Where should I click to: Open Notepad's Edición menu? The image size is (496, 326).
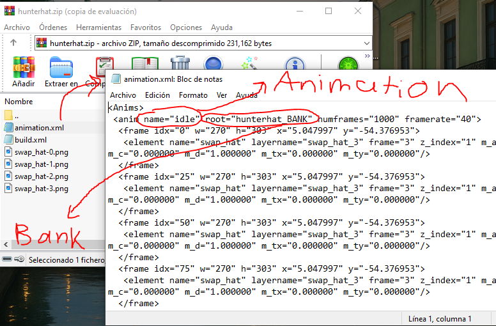(x=157, y=95)
